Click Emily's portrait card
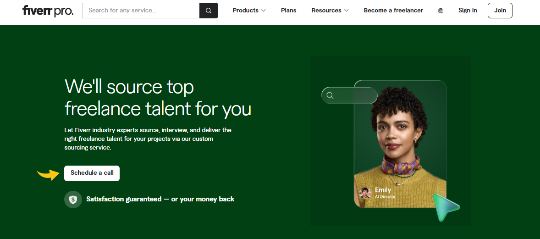 click(400, 144)
